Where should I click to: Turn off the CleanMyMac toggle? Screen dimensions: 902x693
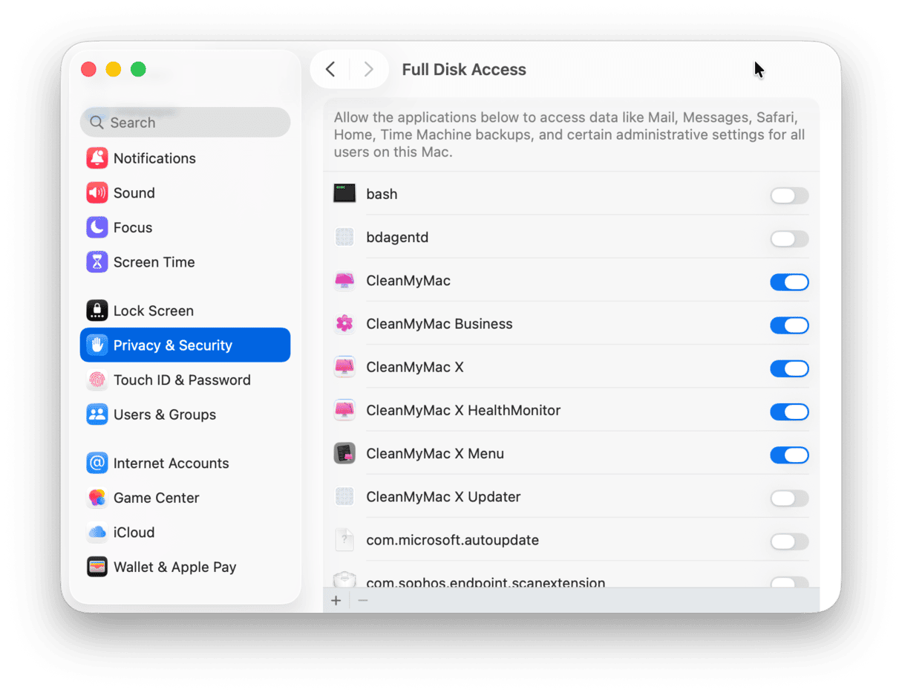click(x=789, y=282)
